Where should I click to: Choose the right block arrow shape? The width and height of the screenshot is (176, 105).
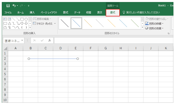(22, 24)
